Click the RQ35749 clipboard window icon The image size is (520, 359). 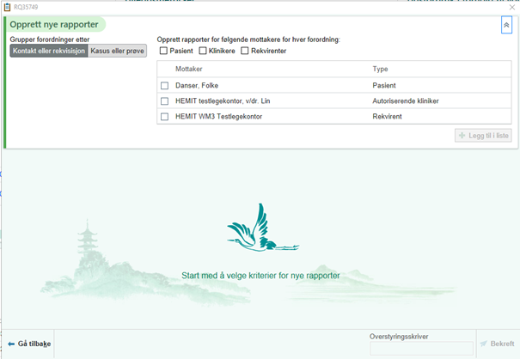point(7,7)
